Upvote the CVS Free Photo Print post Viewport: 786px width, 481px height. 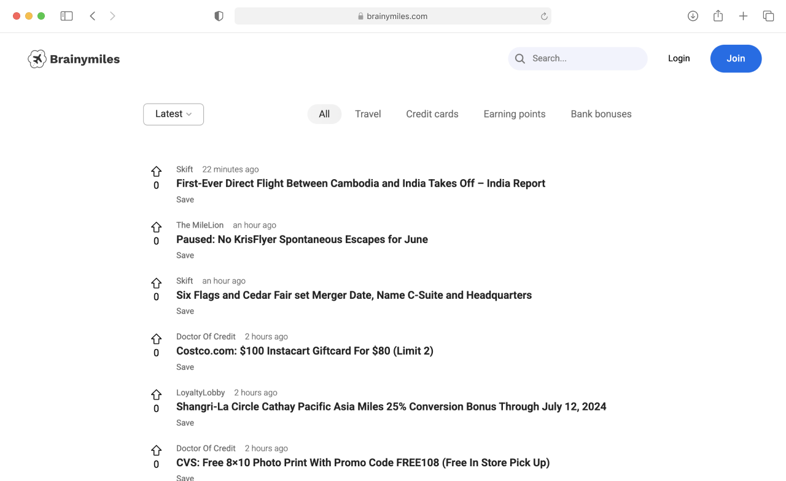point(157,451)
